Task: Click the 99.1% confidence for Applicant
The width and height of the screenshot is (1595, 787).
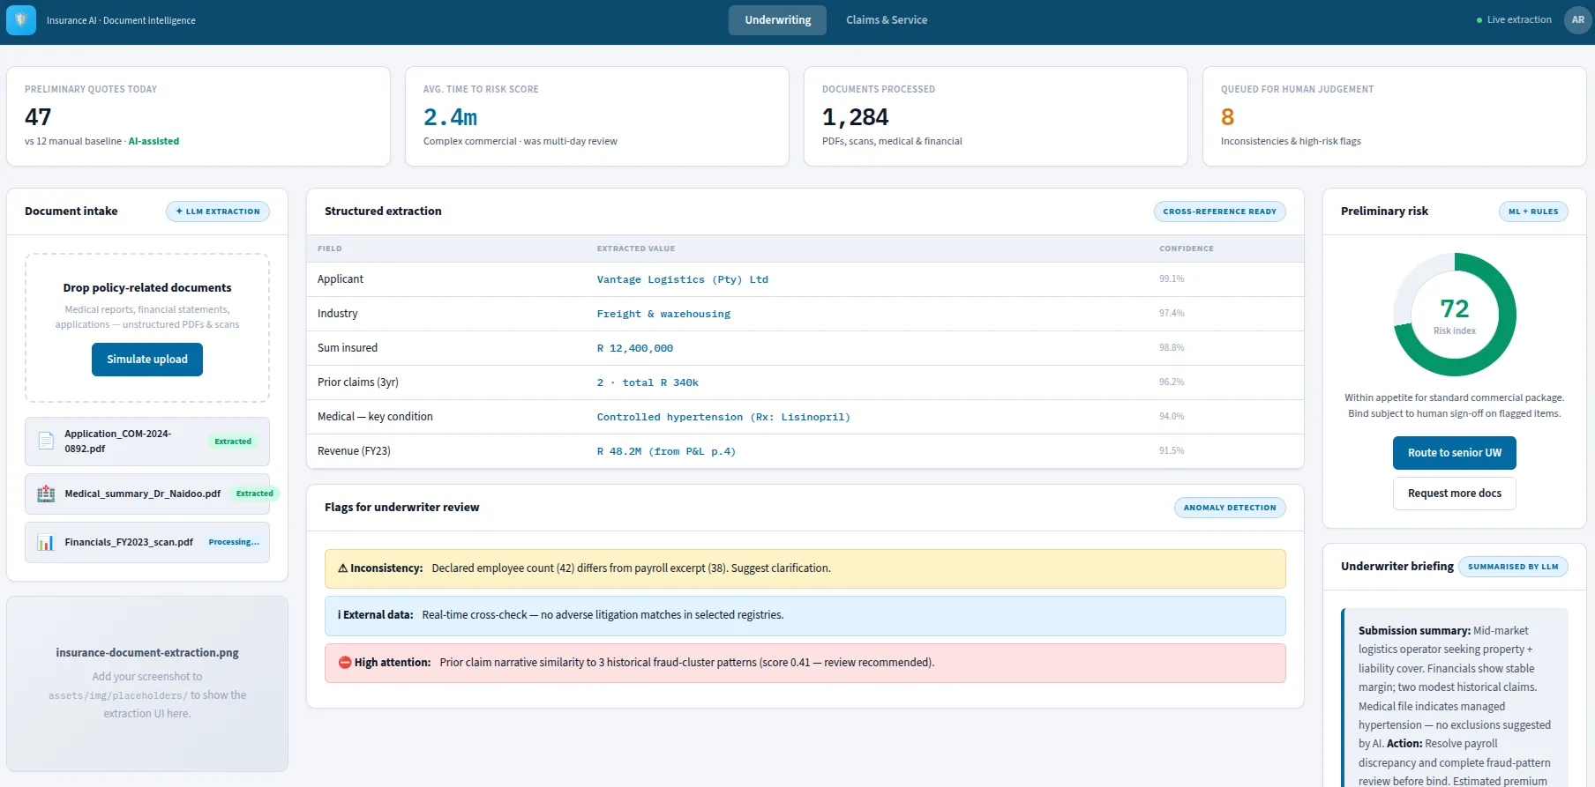Action: 1172,279
